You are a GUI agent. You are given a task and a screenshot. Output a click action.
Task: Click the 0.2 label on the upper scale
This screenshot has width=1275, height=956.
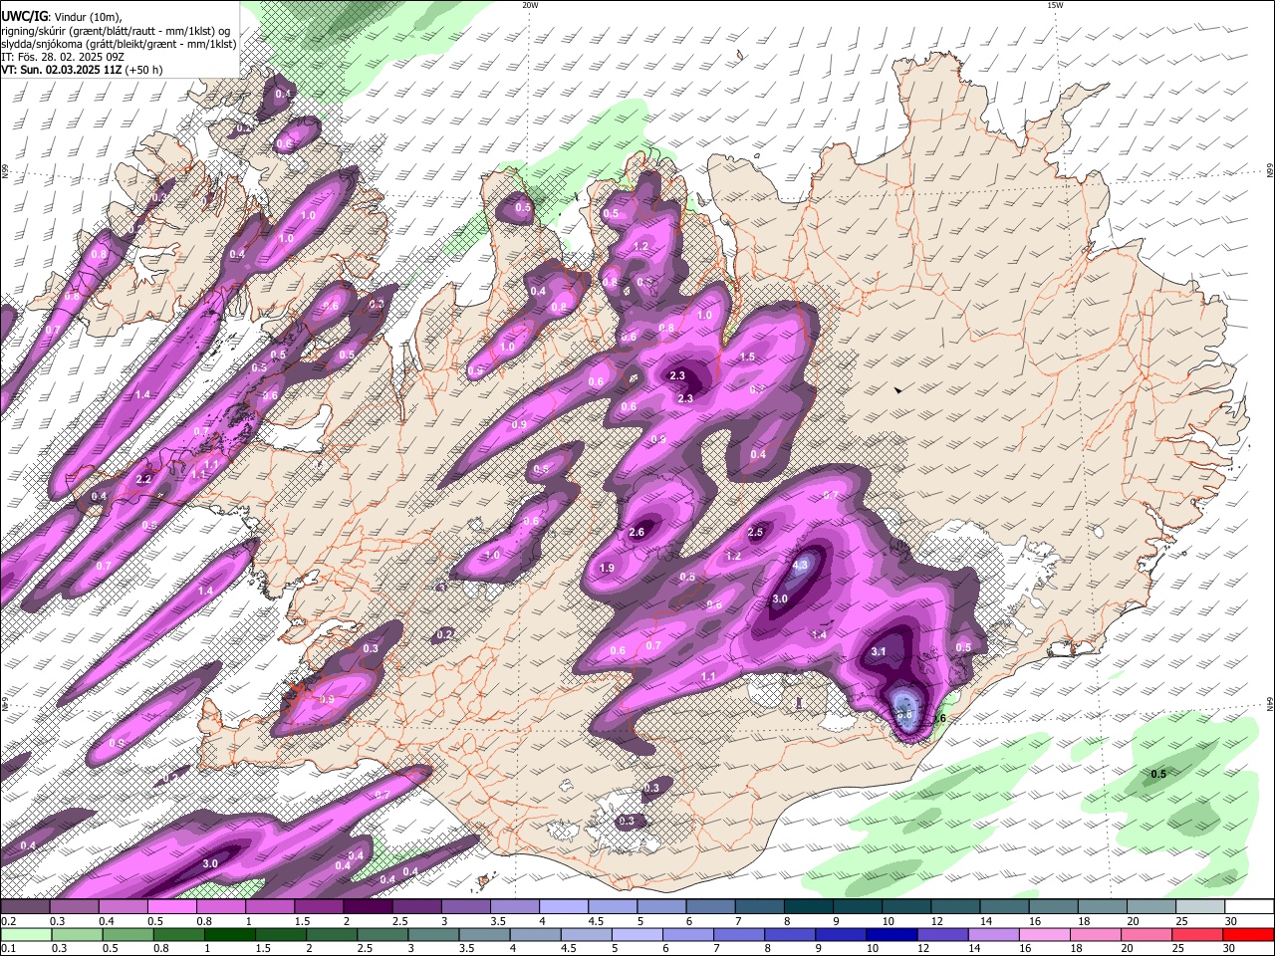(8, 921)
